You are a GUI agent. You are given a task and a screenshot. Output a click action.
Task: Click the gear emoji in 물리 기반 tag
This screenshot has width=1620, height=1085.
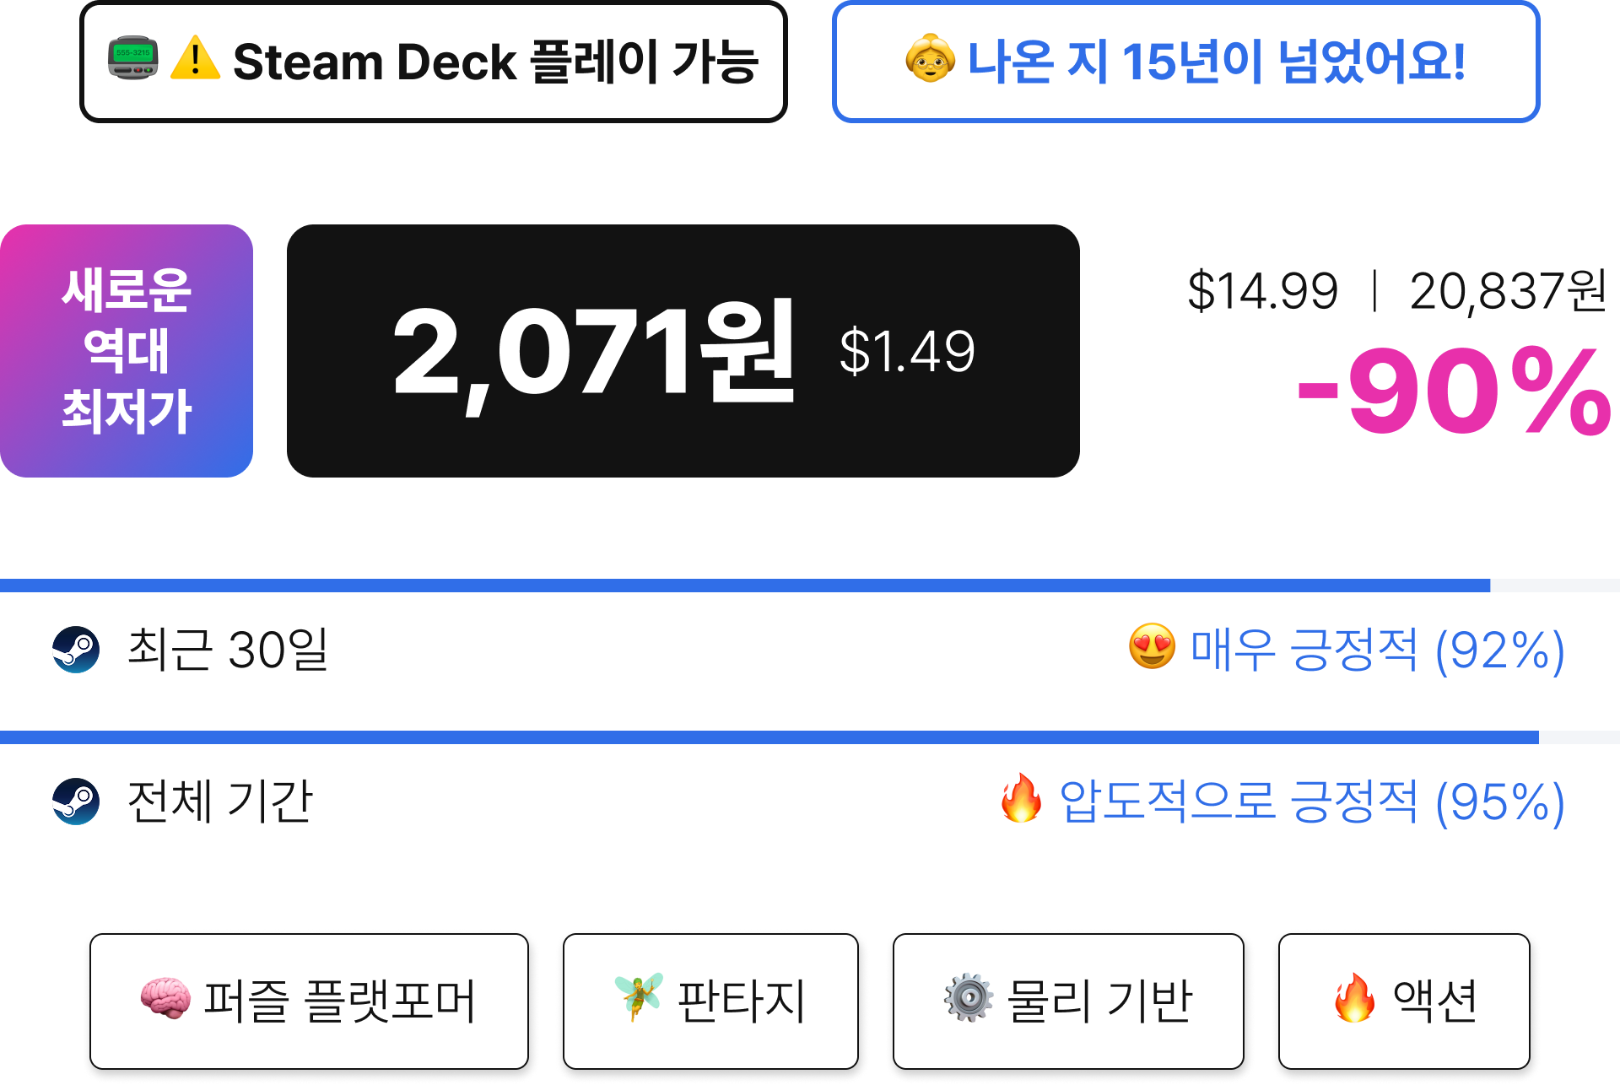click(x=969, y=998)
